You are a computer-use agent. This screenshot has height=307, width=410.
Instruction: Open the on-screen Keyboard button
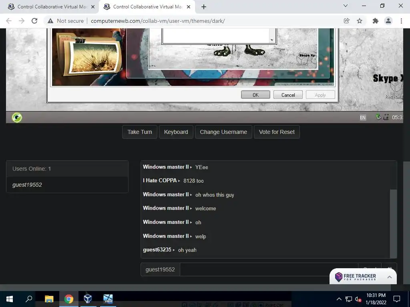176,132
